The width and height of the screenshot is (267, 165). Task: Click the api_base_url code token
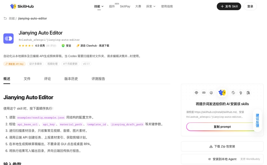coord(27,124)
